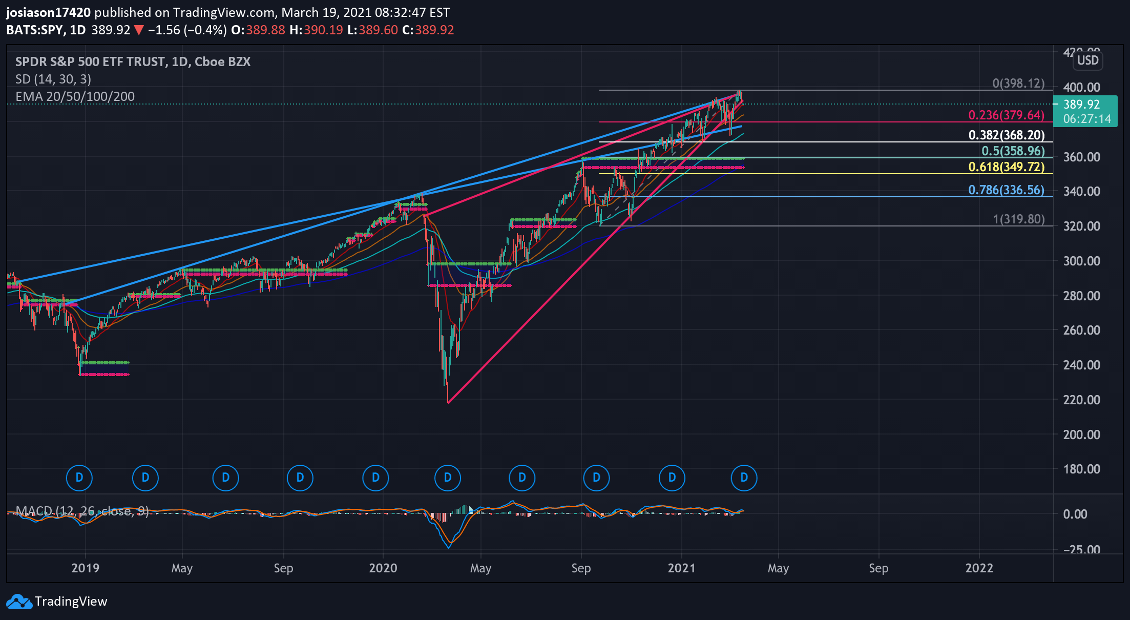Select the March 2021 dividend D marker
This screenshot has width=1130, height=620.
pos(744,478)
